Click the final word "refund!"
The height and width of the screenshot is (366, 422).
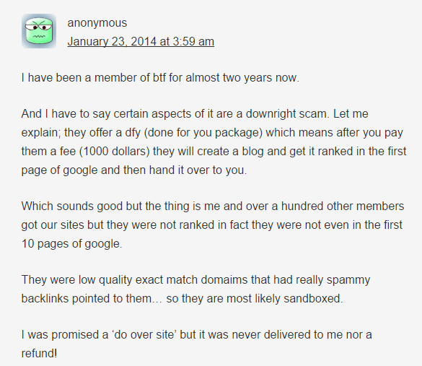(x=39, y=354)
